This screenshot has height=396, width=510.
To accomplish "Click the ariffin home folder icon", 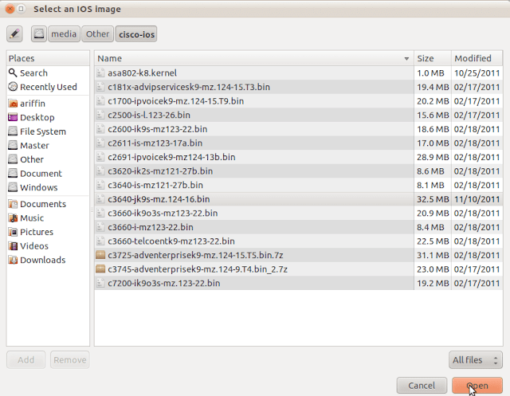I will pyautogui.click(x=13, y=104).
